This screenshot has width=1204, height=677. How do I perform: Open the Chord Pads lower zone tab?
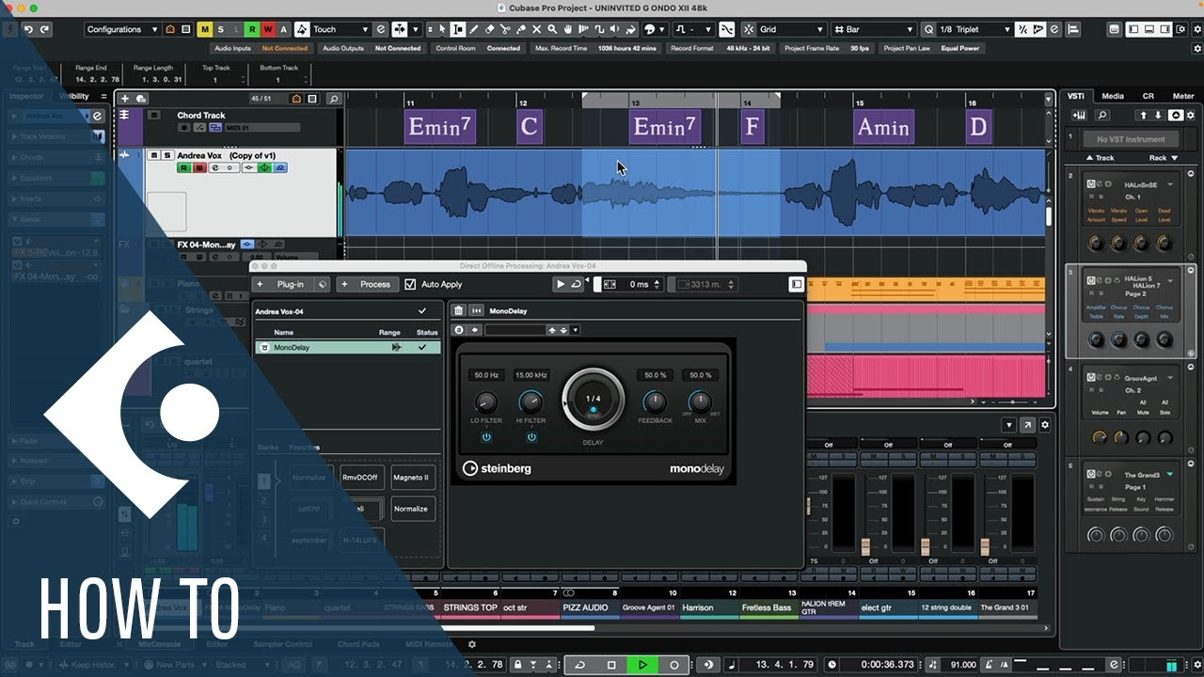tap(357, 644)
